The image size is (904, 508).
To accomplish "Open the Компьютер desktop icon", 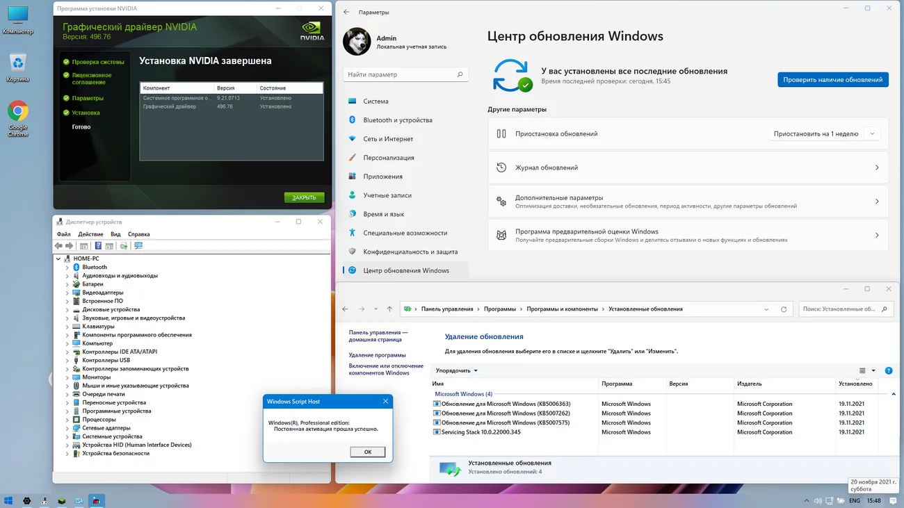I will pos(18,19).
